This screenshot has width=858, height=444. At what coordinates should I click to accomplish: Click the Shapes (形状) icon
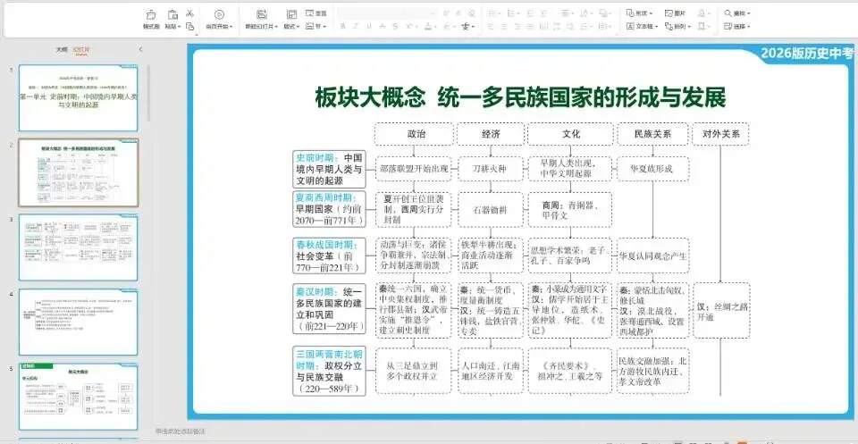630,13
